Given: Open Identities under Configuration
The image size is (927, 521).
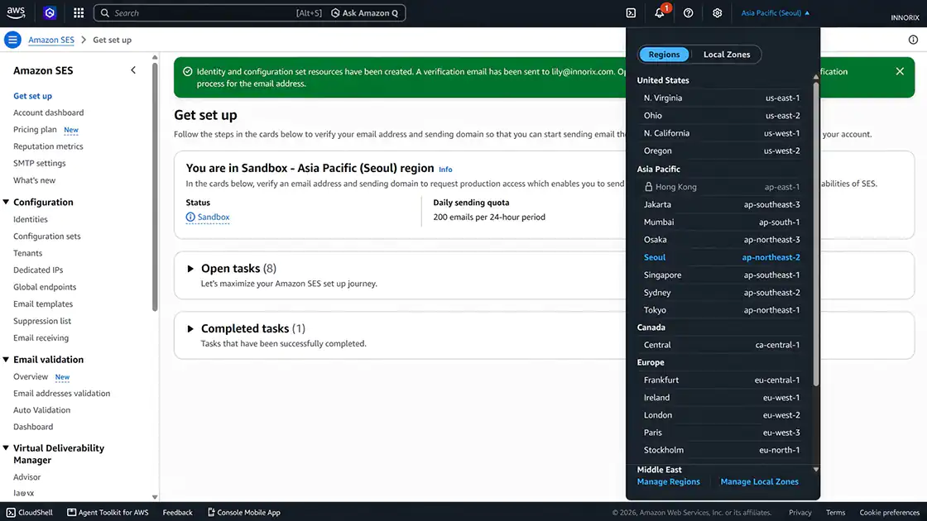Looking at the screenshot, I should [31, 219].
